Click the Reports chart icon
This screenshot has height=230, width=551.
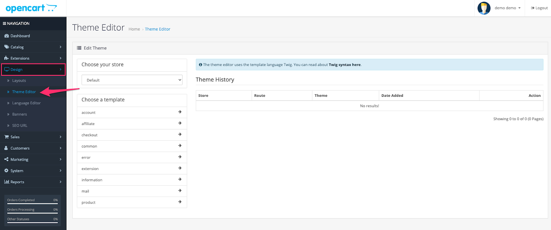point(7,182)
